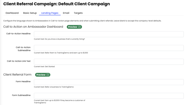Viewport: 186px width, 105px height.
Task: Preview the Client Referral Form
Action: pos(43,75)
